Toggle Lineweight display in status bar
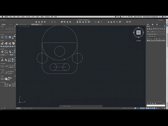 [x=145, y=108]
